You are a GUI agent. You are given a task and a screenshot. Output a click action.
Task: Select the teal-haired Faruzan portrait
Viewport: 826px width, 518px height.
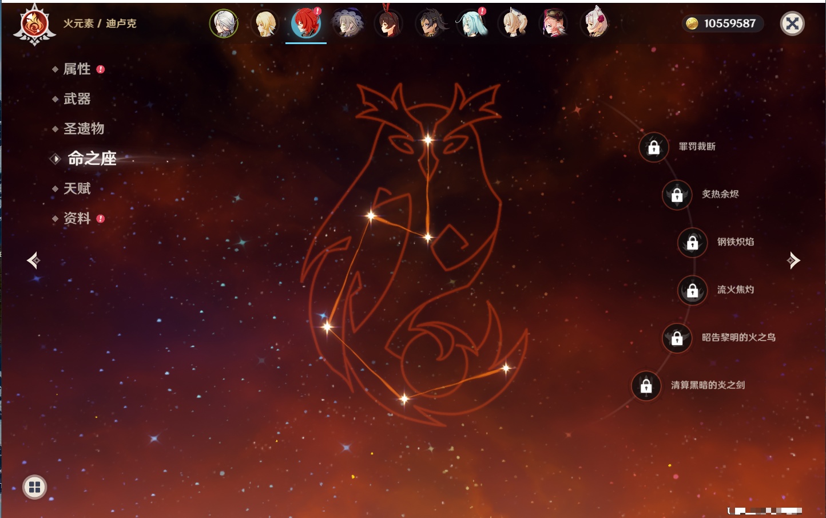click(x=471, y=23)
